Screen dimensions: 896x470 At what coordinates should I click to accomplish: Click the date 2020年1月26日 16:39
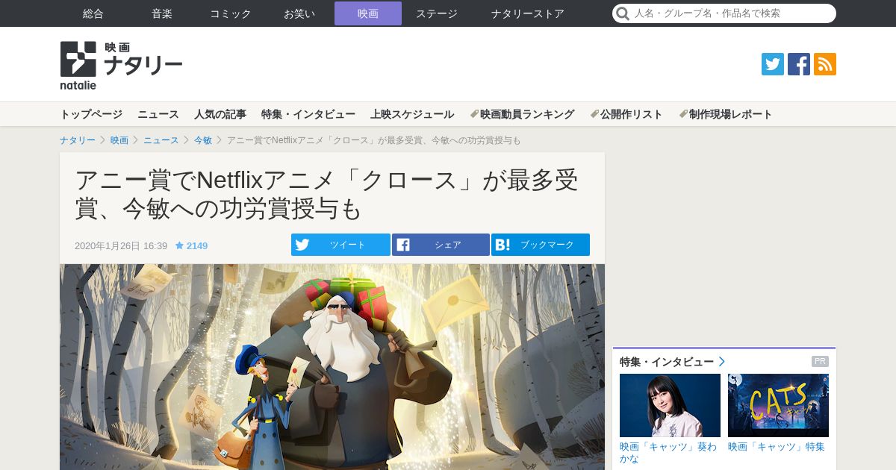click(121, 245)
